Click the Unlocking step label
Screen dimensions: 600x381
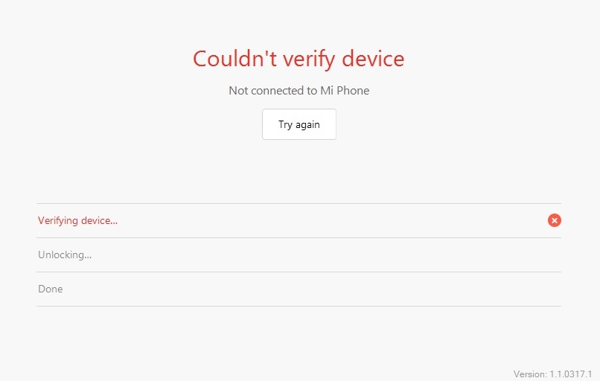point(65,254)
